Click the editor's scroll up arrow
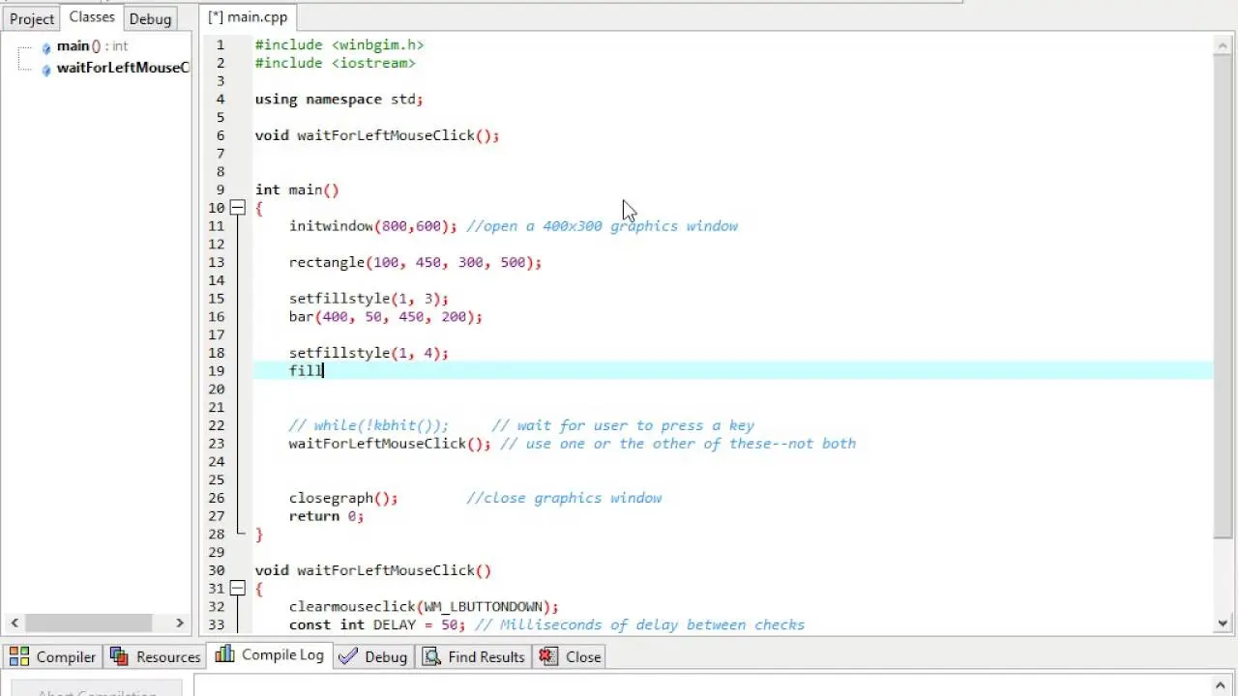Image resolution: width=1238 pixels, height=696 pixels. pyautogui.click(x=1223, y=43)
